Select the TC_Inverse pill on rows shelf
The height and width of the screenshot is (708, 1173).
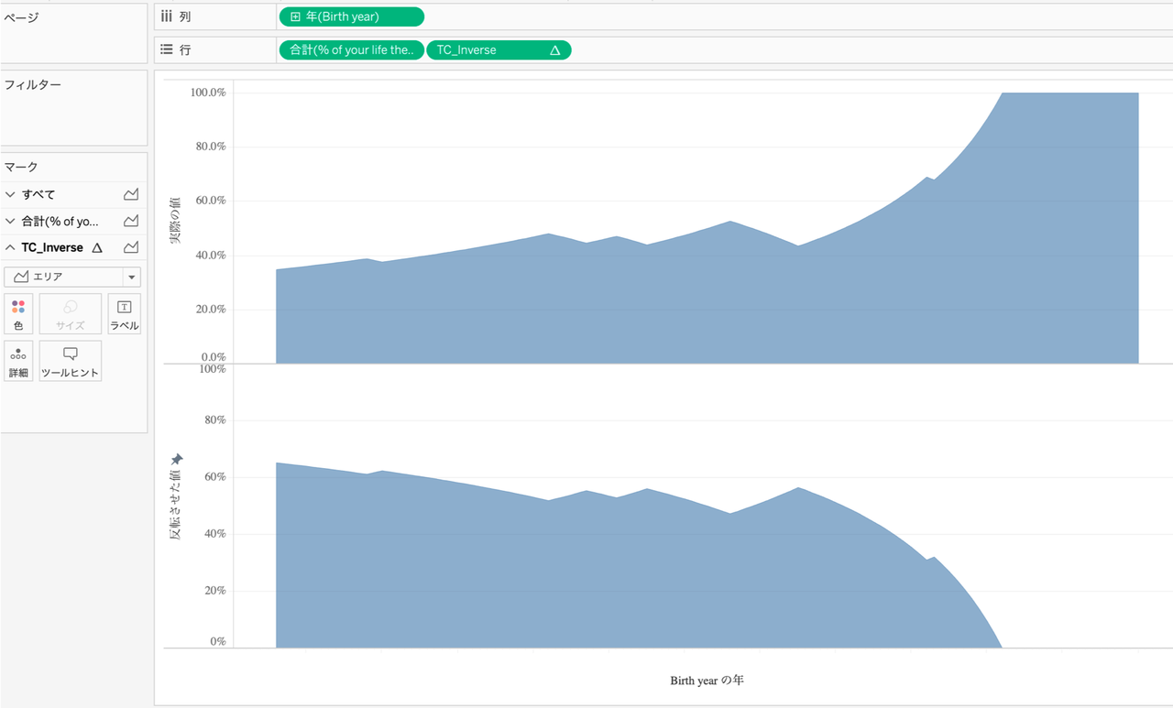pos(499,50)
